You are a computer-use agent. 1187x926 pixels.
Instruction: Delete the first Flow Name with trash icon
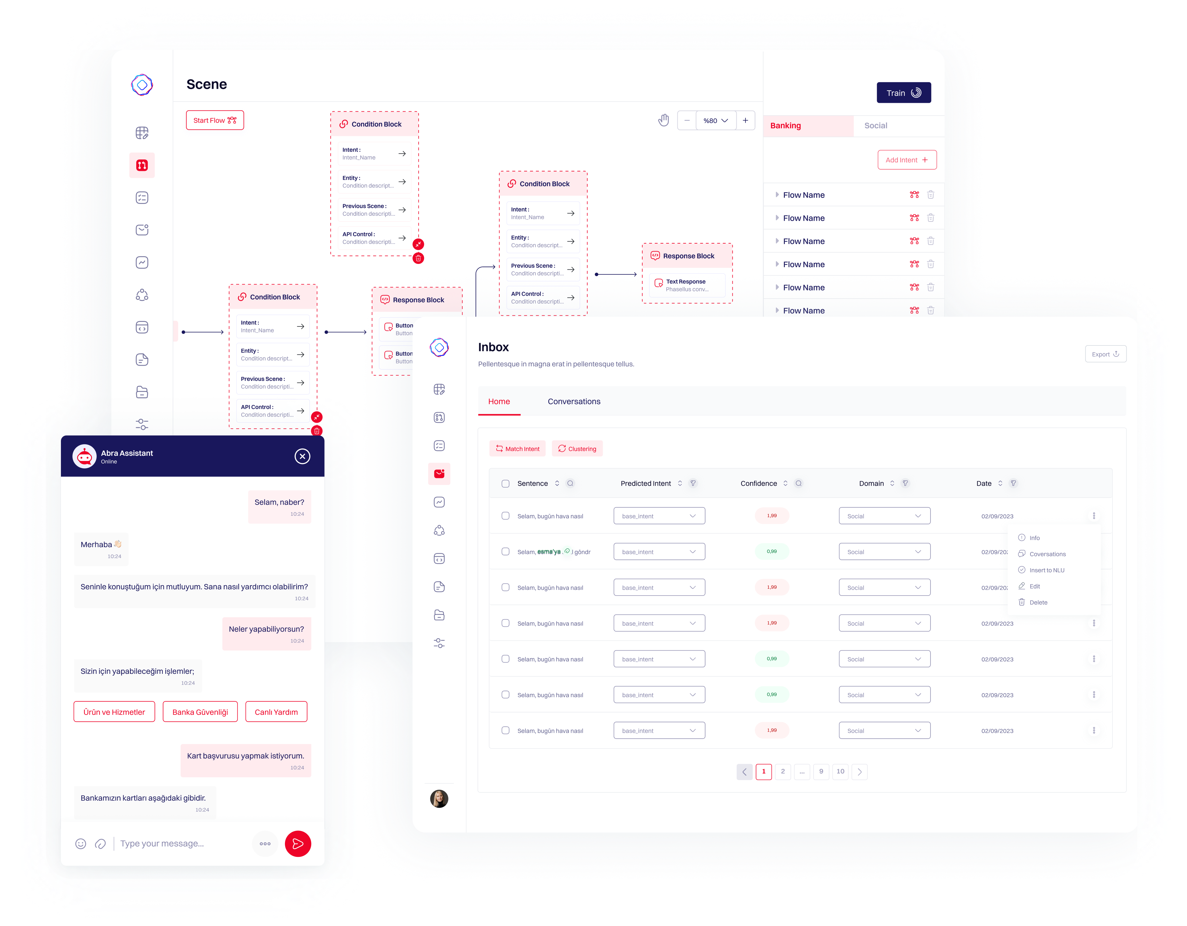point(931,194)
